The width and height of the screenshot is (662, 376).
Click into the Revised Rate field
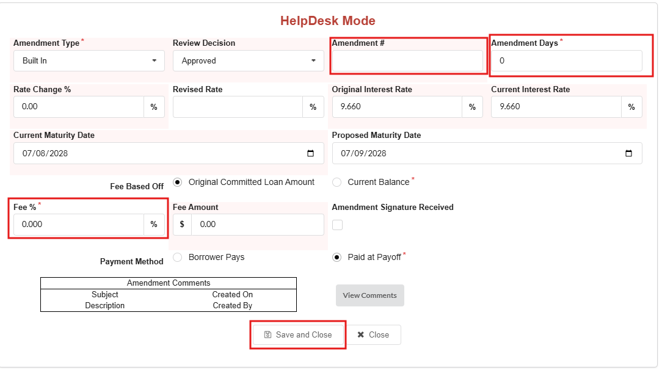238,107
